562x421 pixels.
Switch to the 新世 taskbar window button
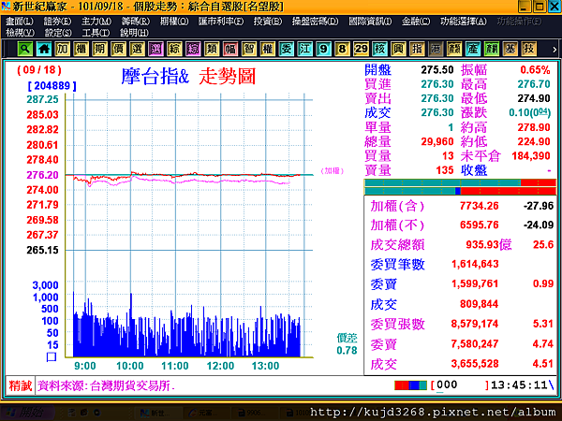click(157, 413)
